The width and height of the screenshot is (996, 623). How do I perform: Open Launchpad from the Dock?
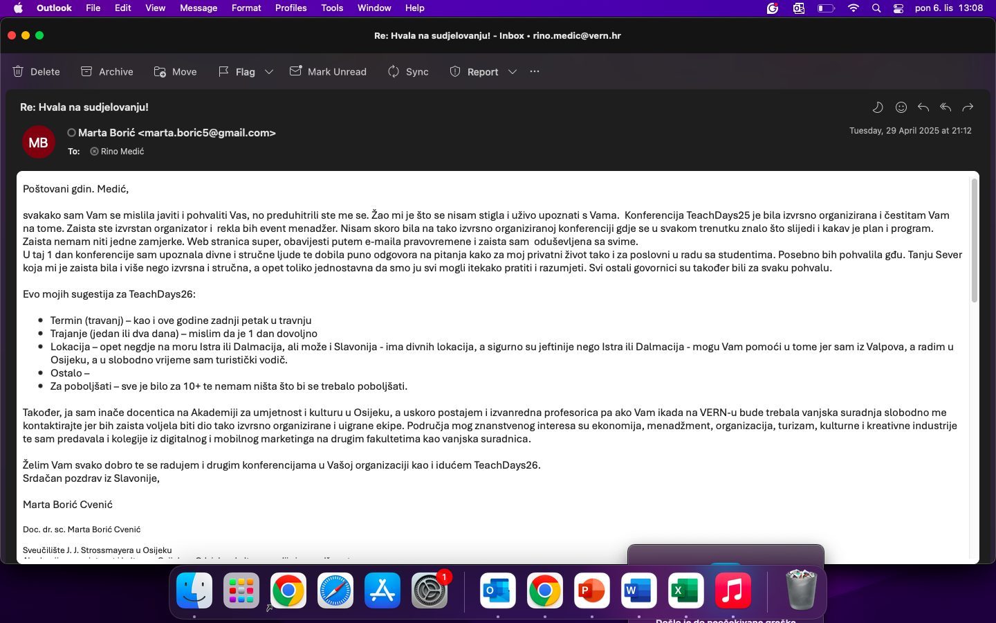241,590
